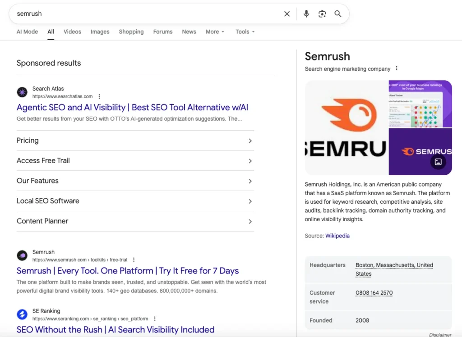Open the Wikipedia source link
Image resolution: width=462 pixels, height=337 pixels.
click(337, 236)
